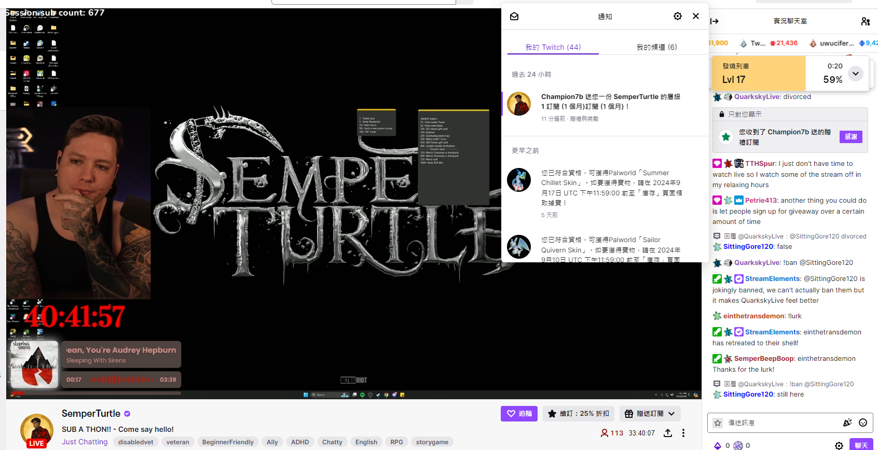The width and height of the screenshot is (878, 450).
Task: Select the storygame tag
Action: tap(432, 442)
